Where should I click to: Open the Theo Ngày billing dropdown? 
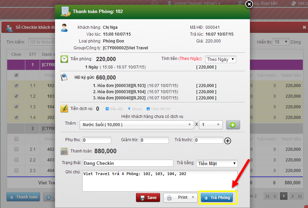[x=220, y=59]
